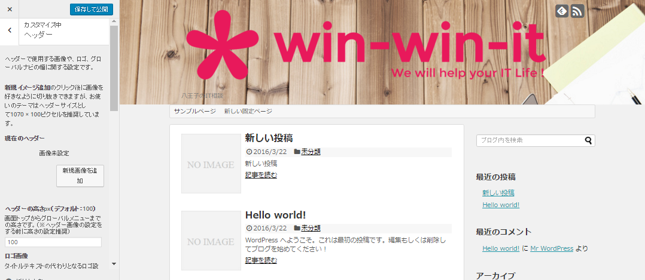Screen dimensions: 645x280
Task: Click the 保存して公開 button
Action: 92,10
